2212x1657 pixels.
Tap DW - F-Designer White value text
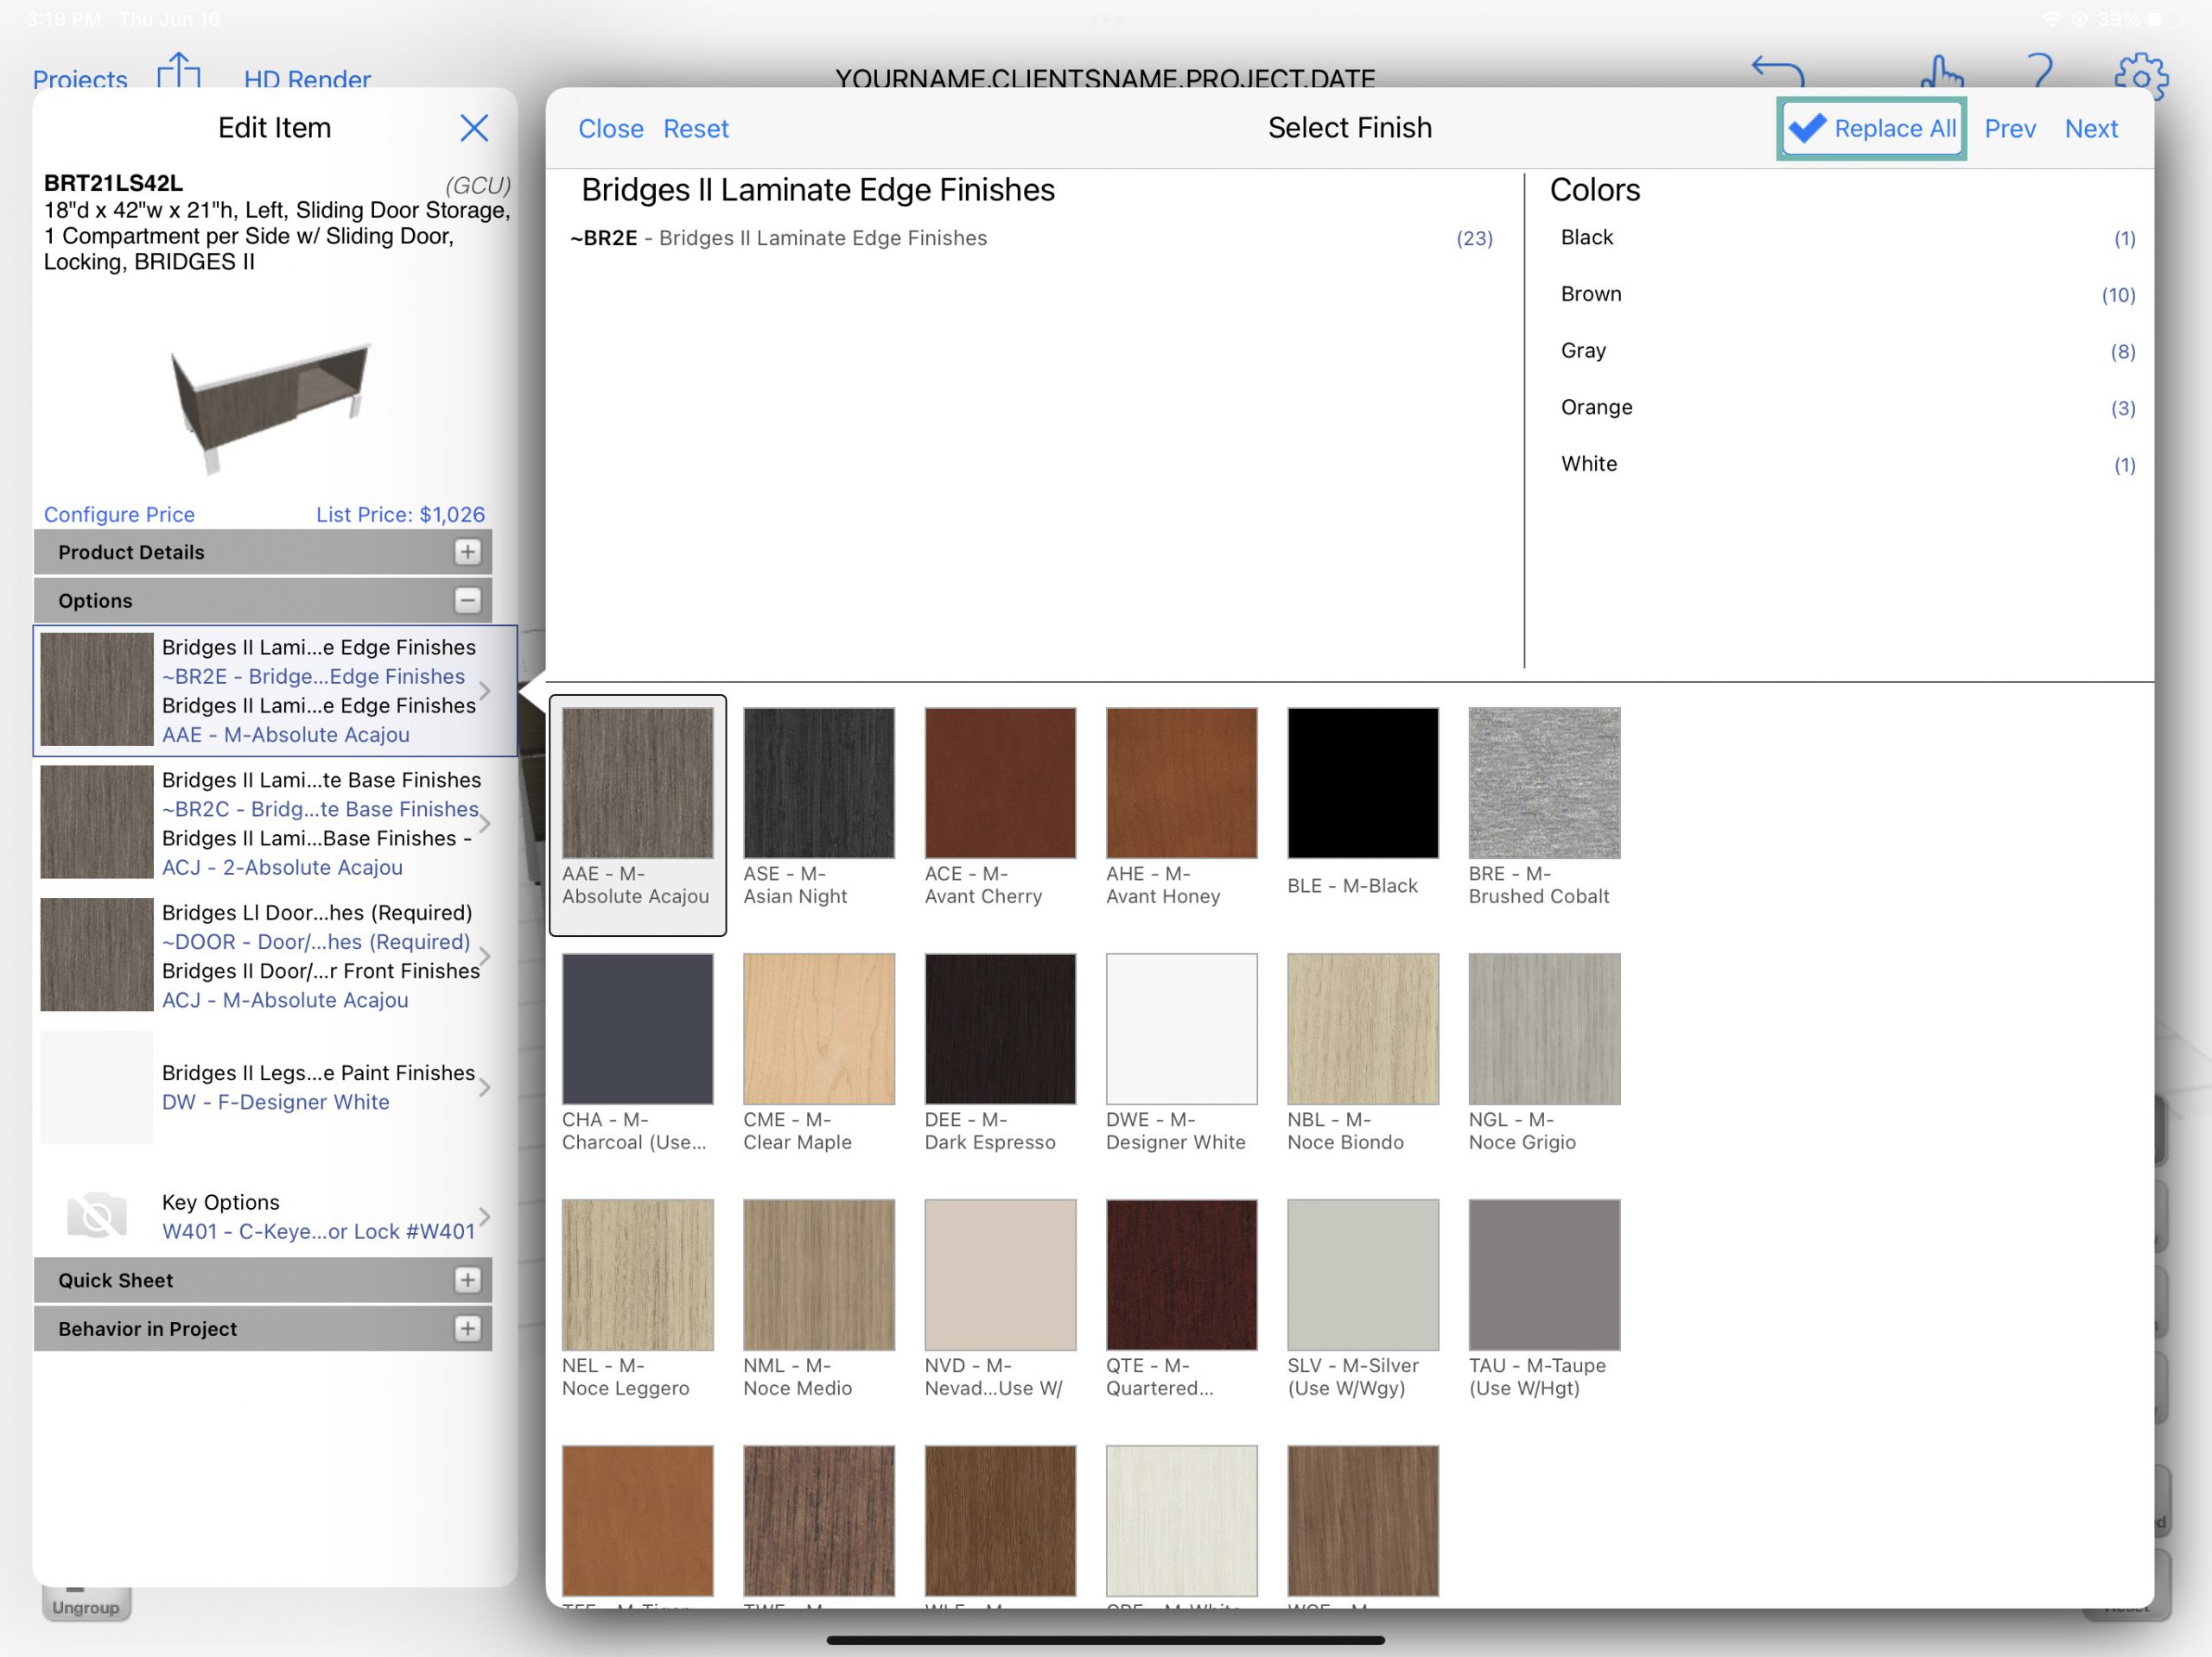click(276, 1103)
